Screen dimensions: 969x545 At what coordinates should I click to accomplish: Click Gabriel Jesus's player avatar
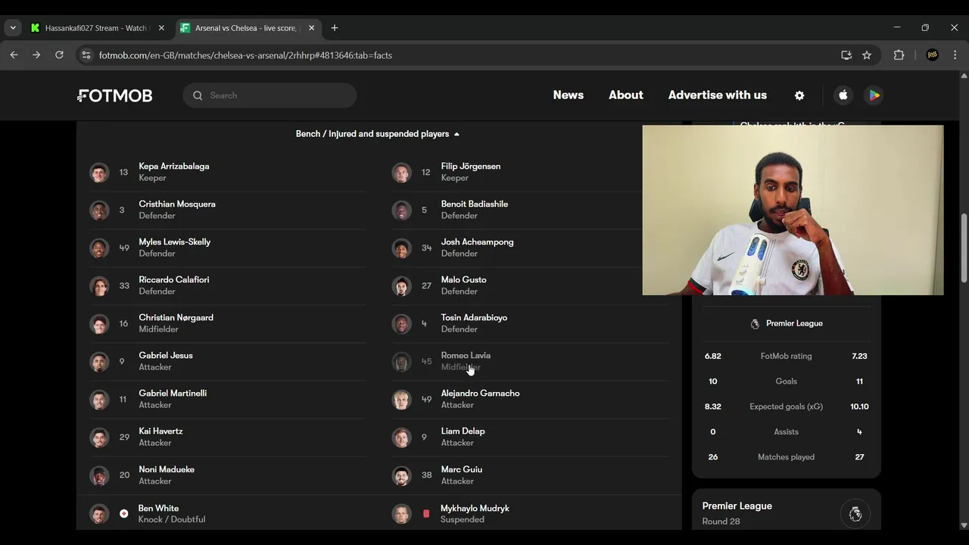99,362
